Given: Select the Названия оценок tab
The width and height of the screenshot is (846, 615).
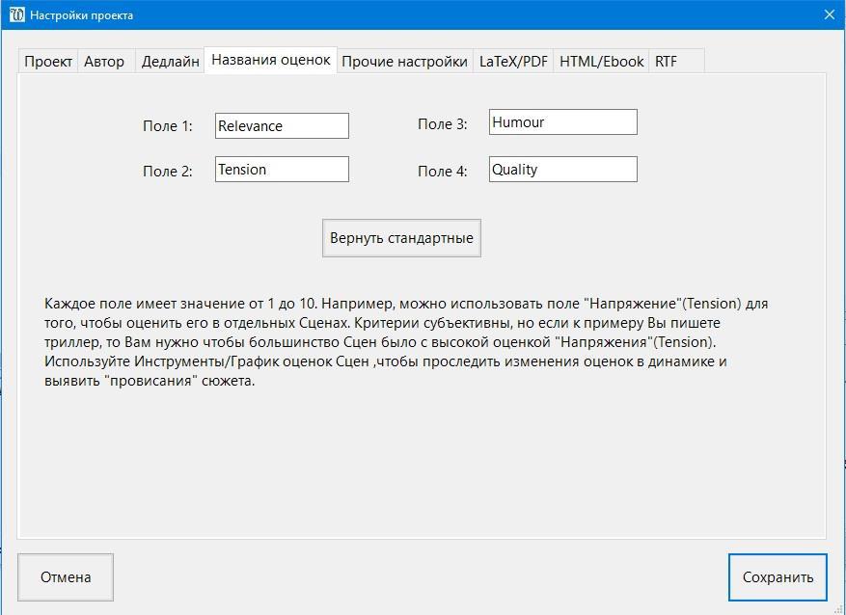Looking at the screenshot, I should tap(271, 60).
